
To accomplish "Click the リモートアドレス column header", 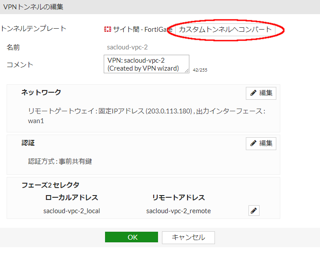I will pos(178,197).
